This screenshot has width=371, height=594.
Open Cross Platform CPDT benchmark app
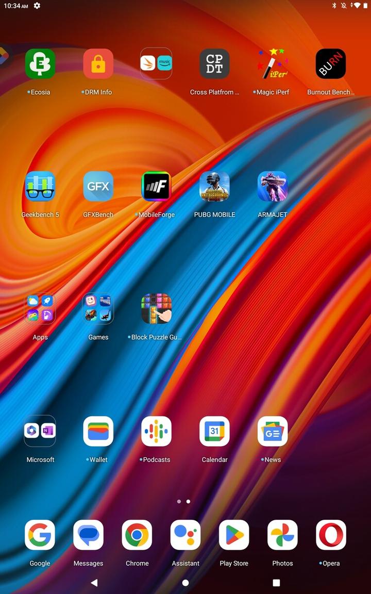coord(214,63)
